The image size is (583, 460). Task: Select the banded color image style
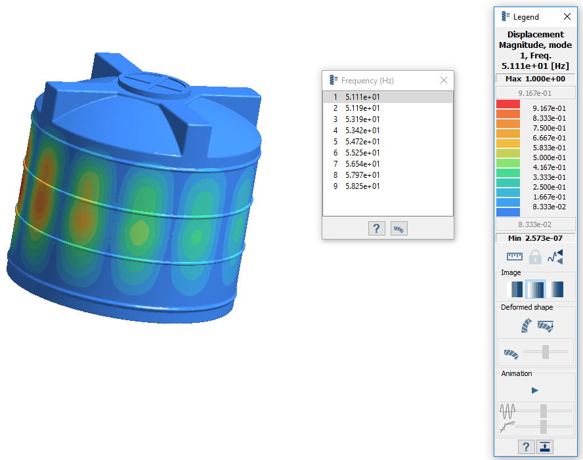(x=515, y=289)
